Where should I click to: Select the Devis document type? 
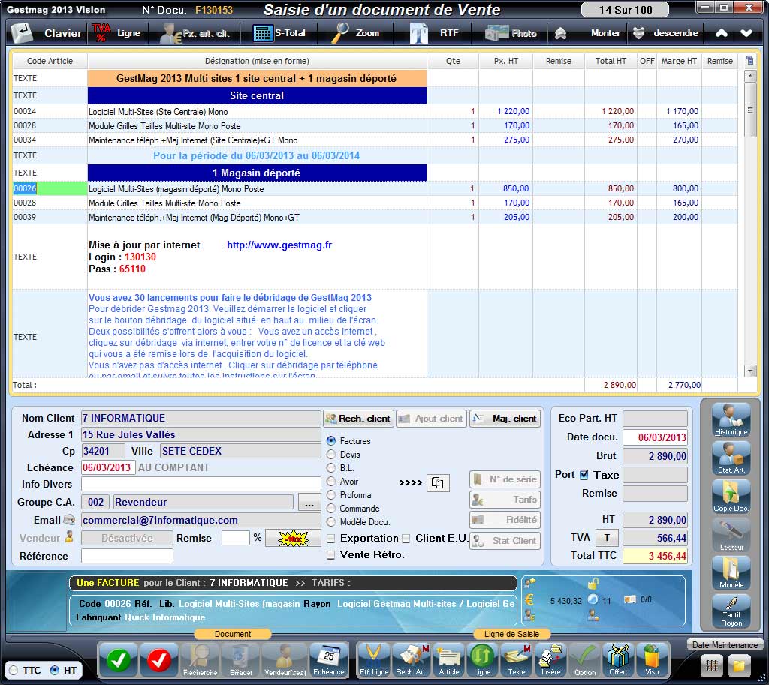click(x=331, y=455)
